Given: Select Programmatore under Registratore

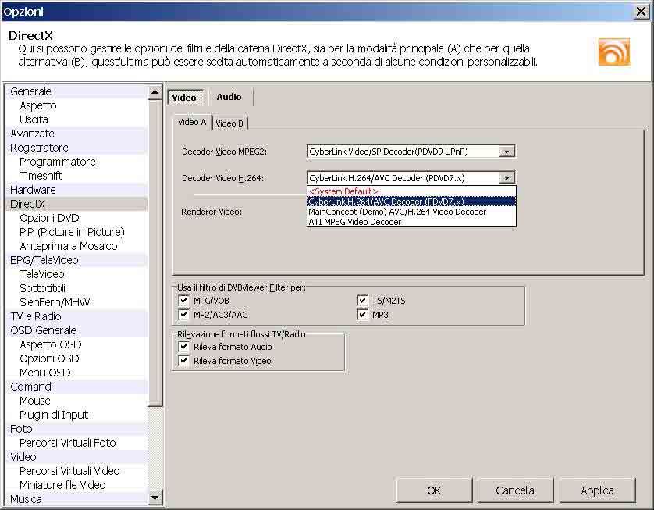Looking at the screenshot, I should (x=58, y=162).
